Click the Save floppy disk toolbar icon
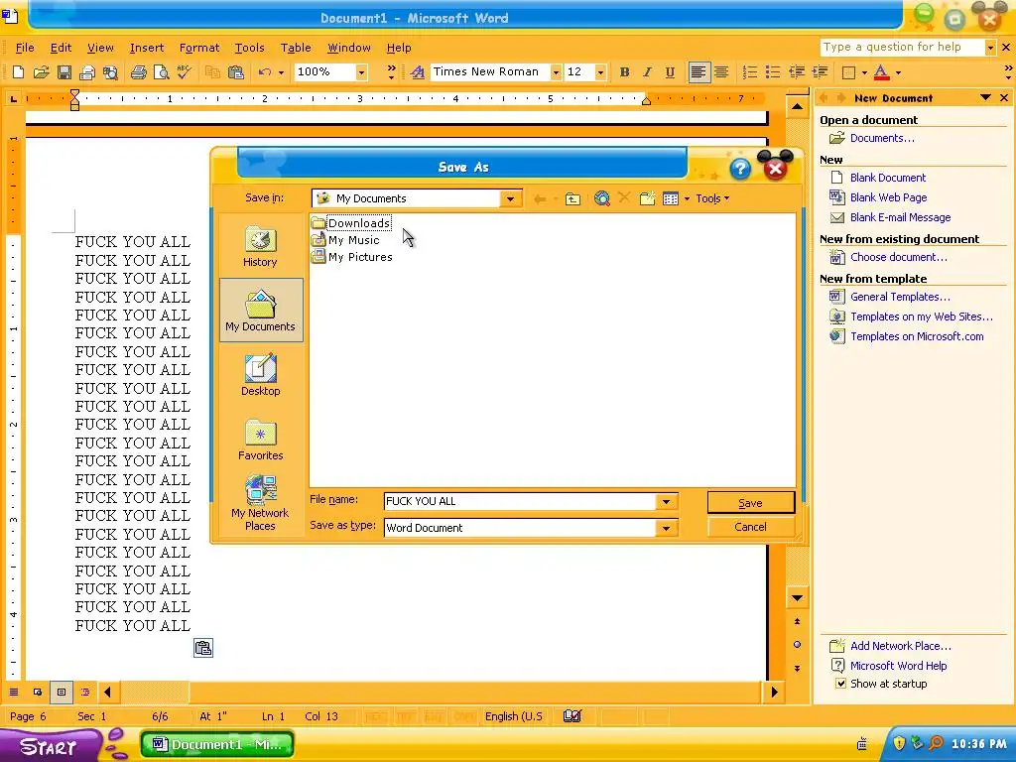This screenshot has height=762, width=1016. point(64,71)
